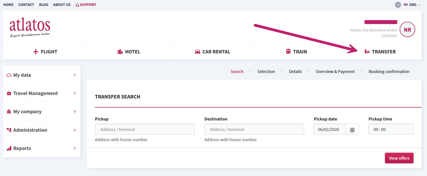This screenshot has height=176, width=427.
Task: Expand the My data sidebar section
Action: 42,75
